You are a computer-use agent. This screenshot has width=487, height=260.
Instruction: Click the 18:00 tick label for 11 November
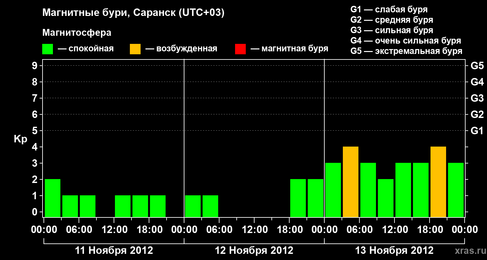click(149, 230)
